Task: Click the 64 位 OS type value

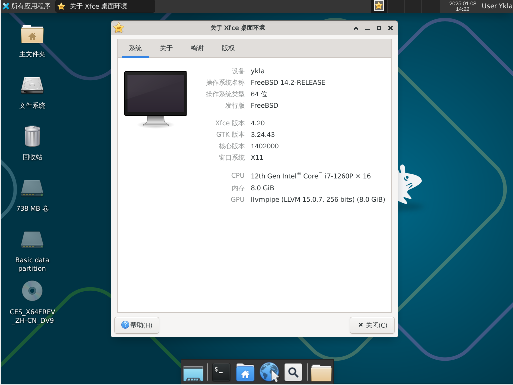Action: point(259,94)
